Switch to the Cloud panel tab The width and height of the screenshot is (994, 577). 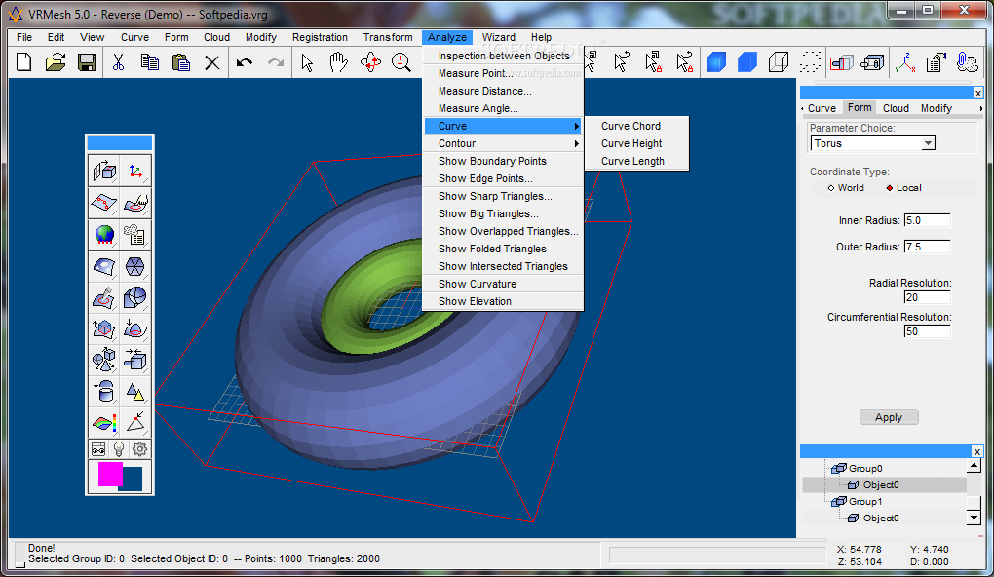click(896, 108)
